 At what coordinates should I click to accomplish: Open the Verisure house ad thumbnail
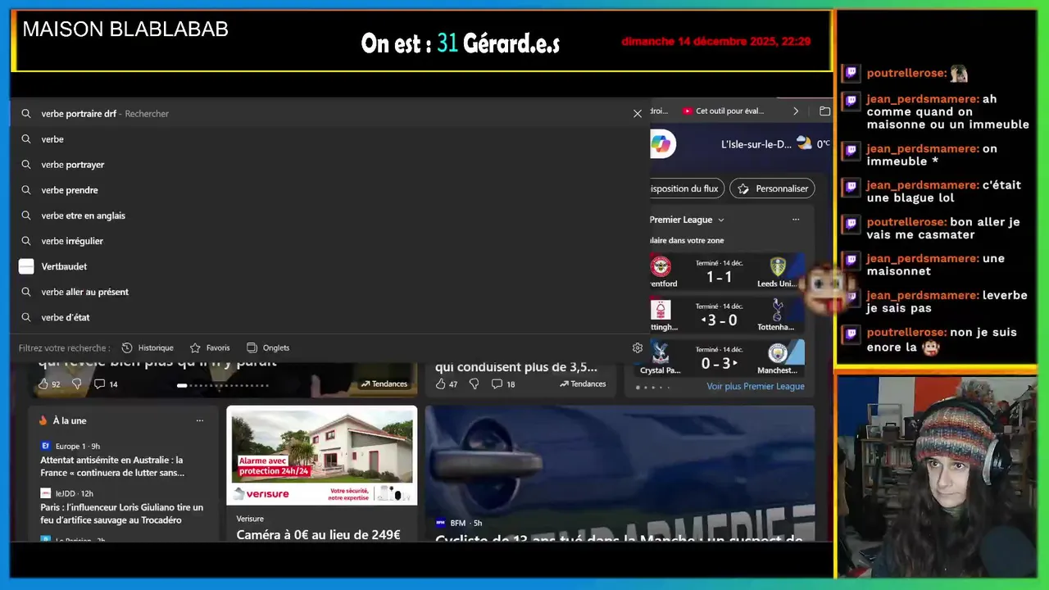pos(322,456)
